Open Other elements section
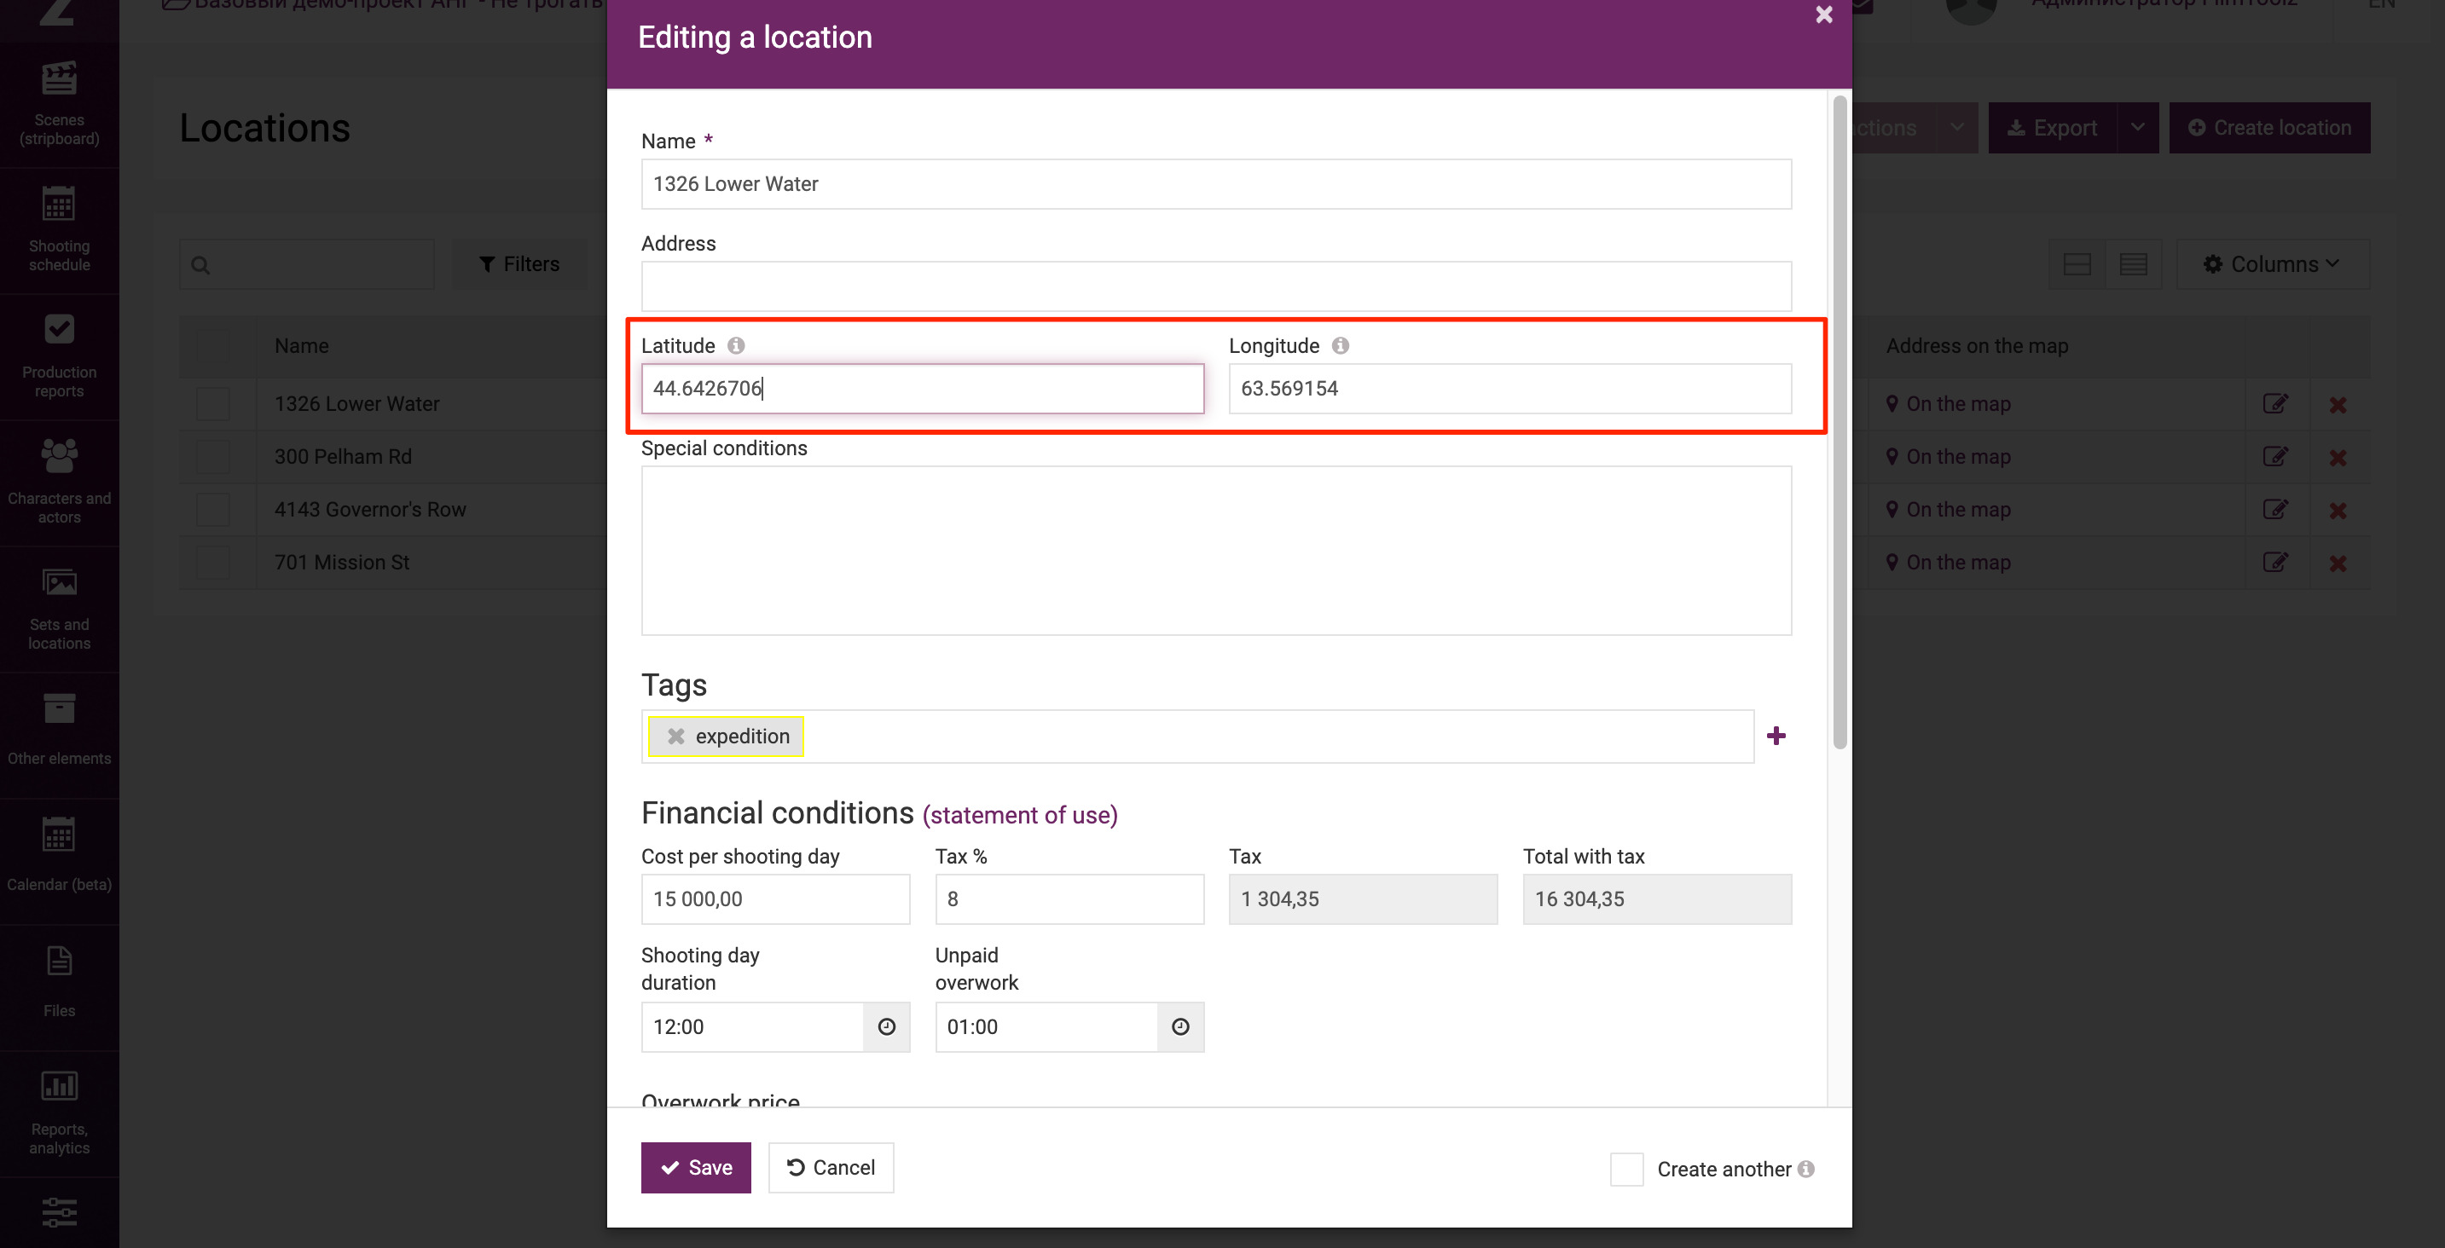 [59, 736]
